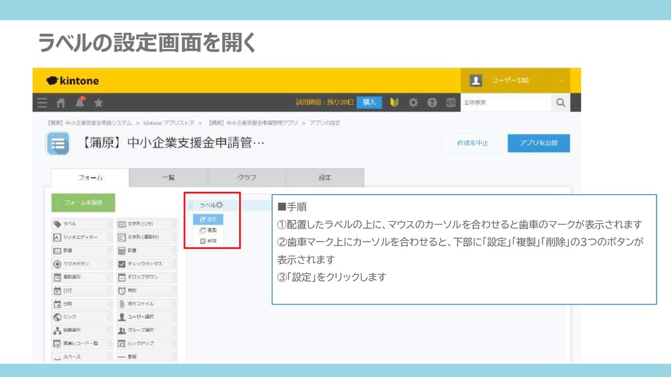Open the favorites star icon
Image resolution: width=671 pixels, height=377 pixels.
point(98,103)
